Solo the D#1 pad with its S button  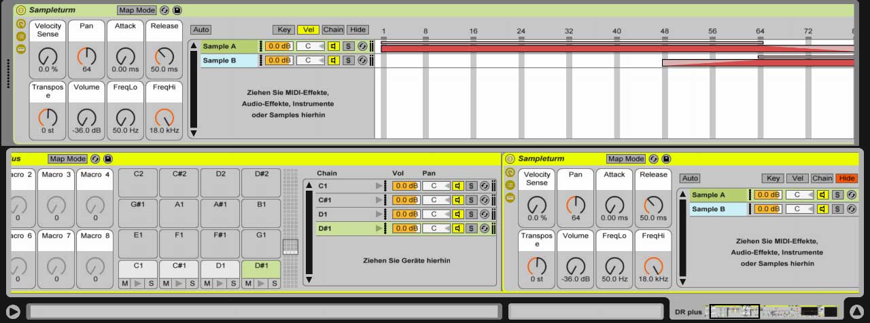click(x=274, y=284)
